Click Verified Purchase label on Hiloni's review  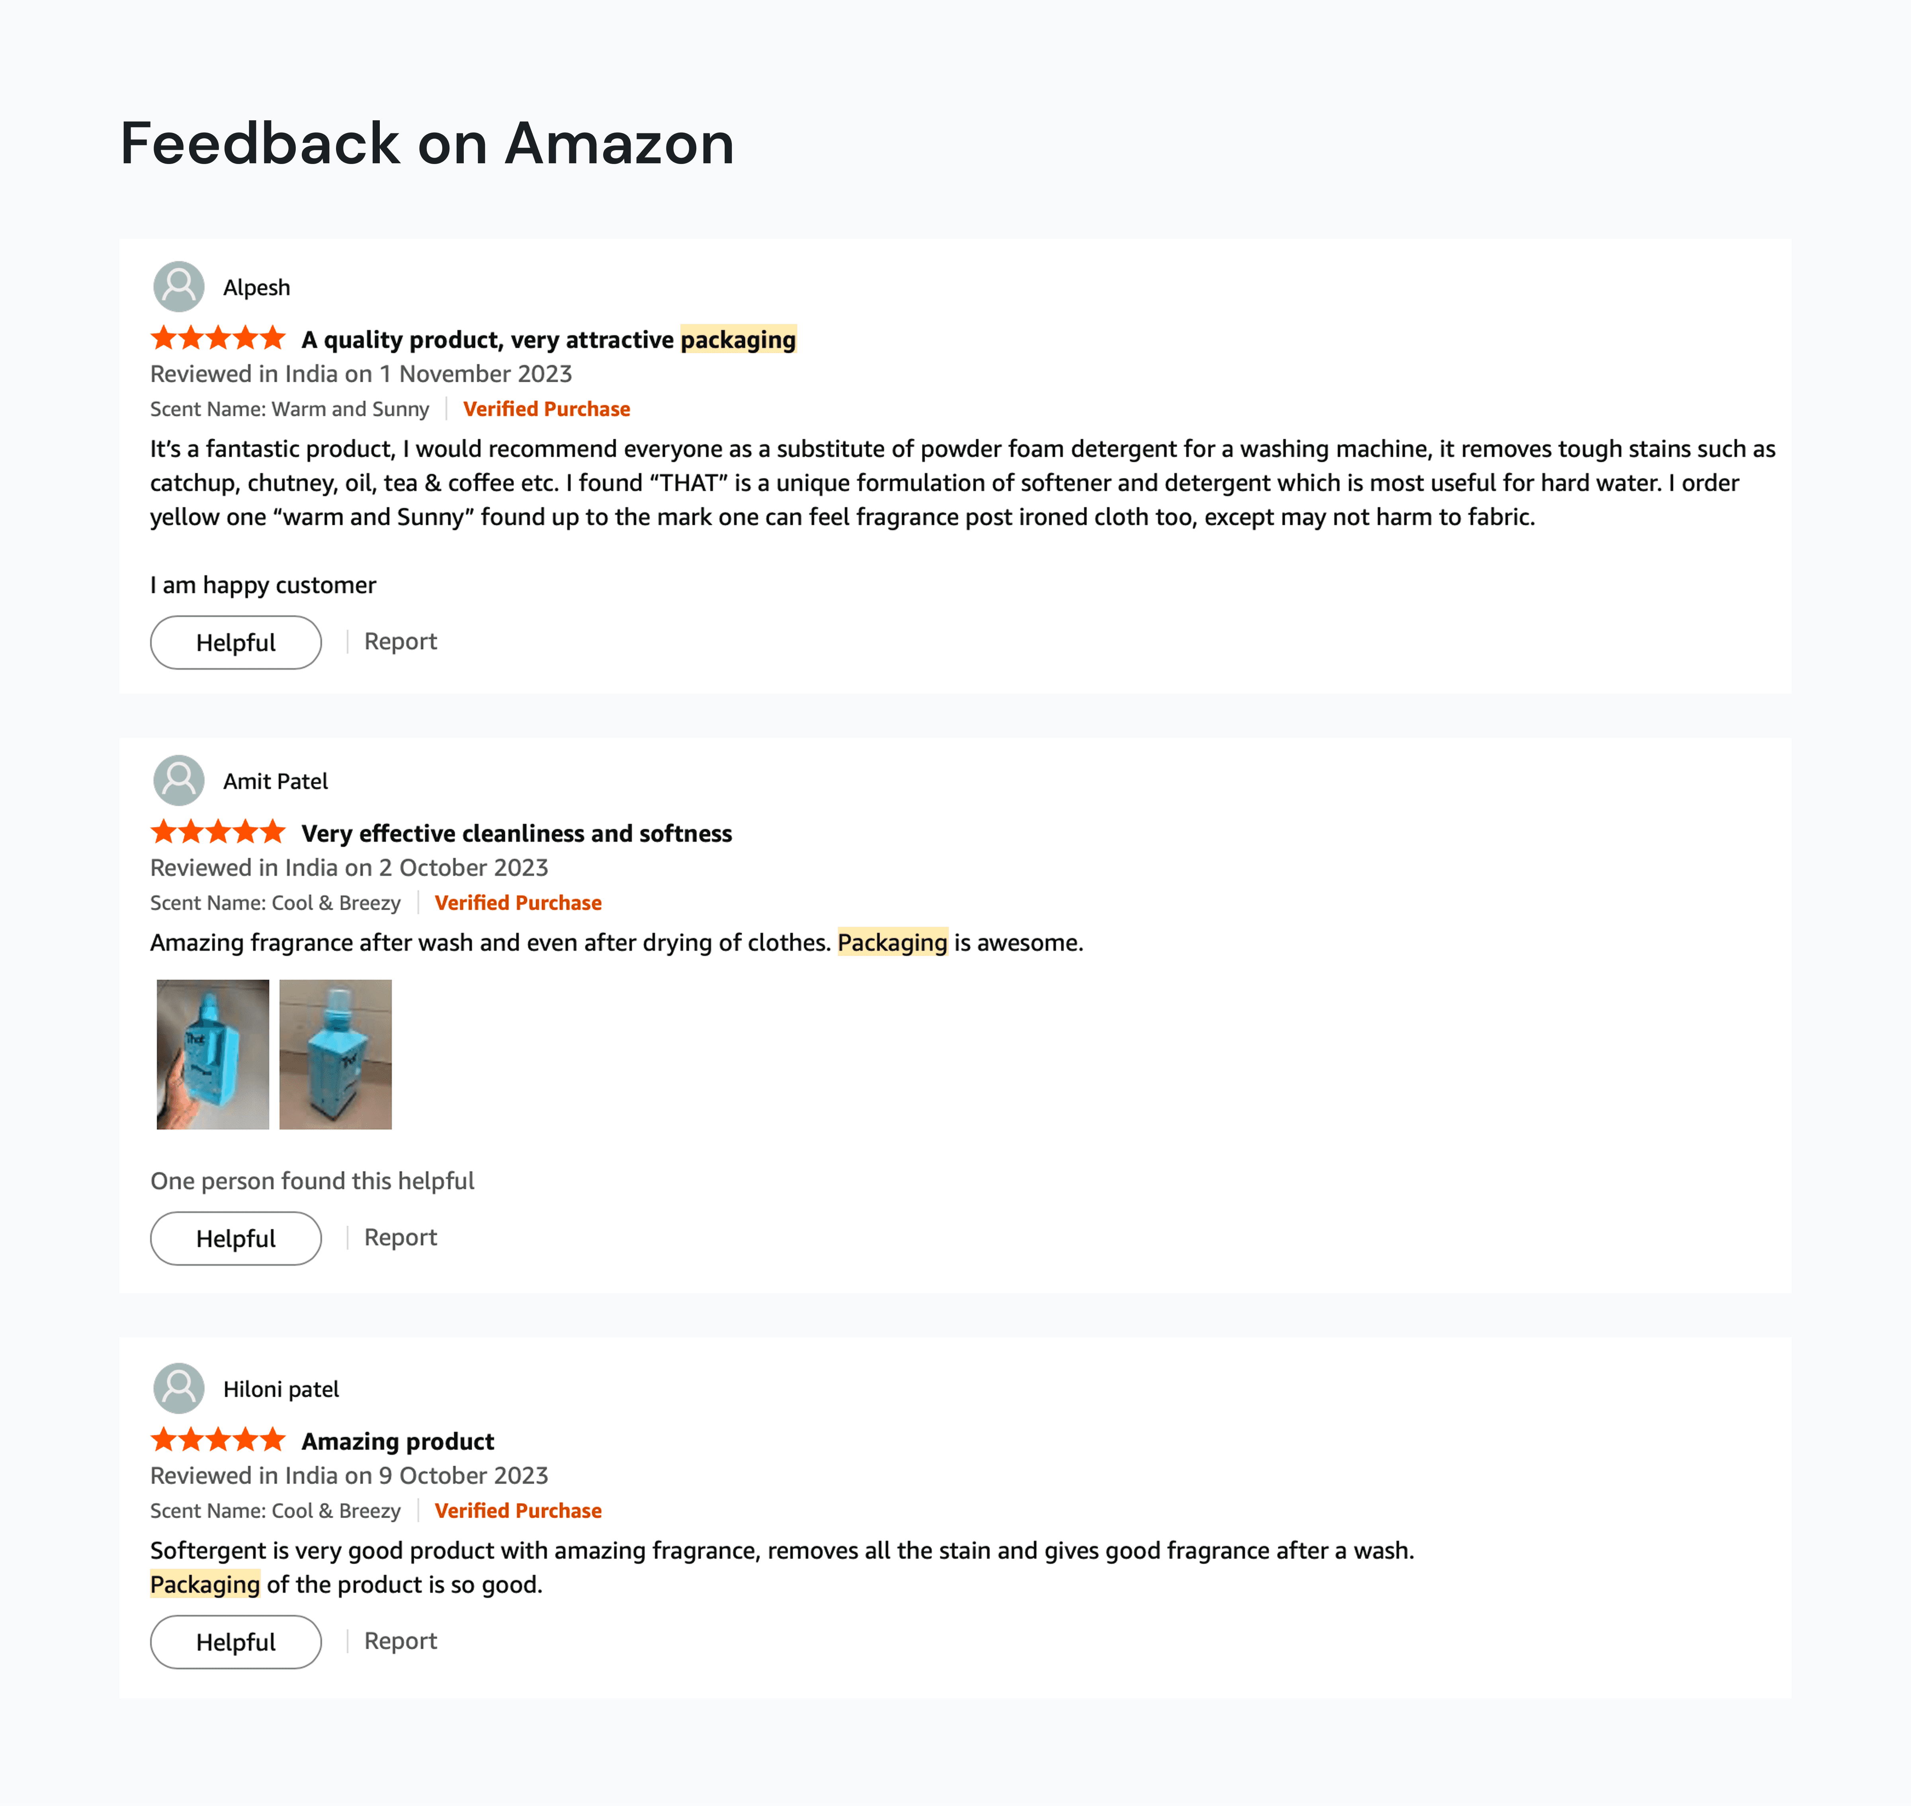point(518,1511)
